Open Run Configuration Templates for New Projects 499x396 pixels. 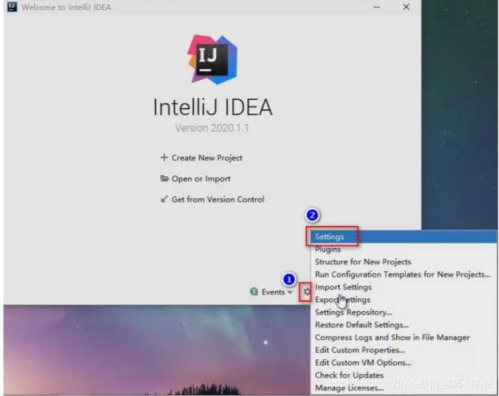tap(403, 275)
